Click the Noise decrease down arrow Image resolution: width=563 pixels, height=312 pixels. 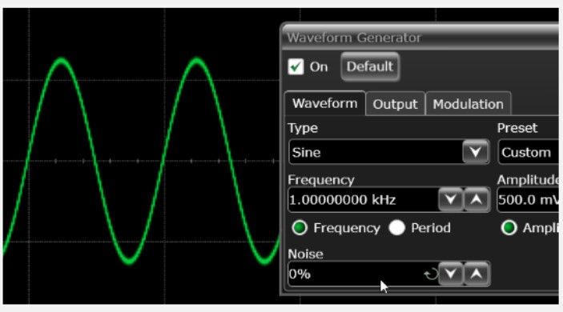pyautogui.click(x=451, y=274)
